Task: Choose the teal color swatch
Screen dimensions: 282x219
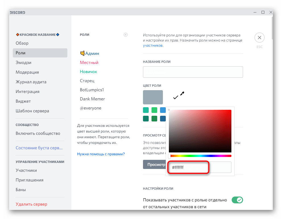Action: (x=146, y=110)
